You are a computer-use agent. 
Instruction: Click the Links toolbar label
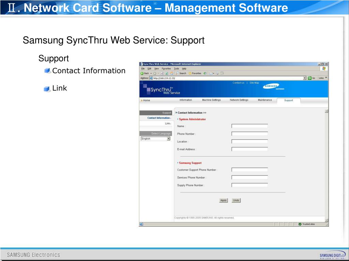pos(321,78)
